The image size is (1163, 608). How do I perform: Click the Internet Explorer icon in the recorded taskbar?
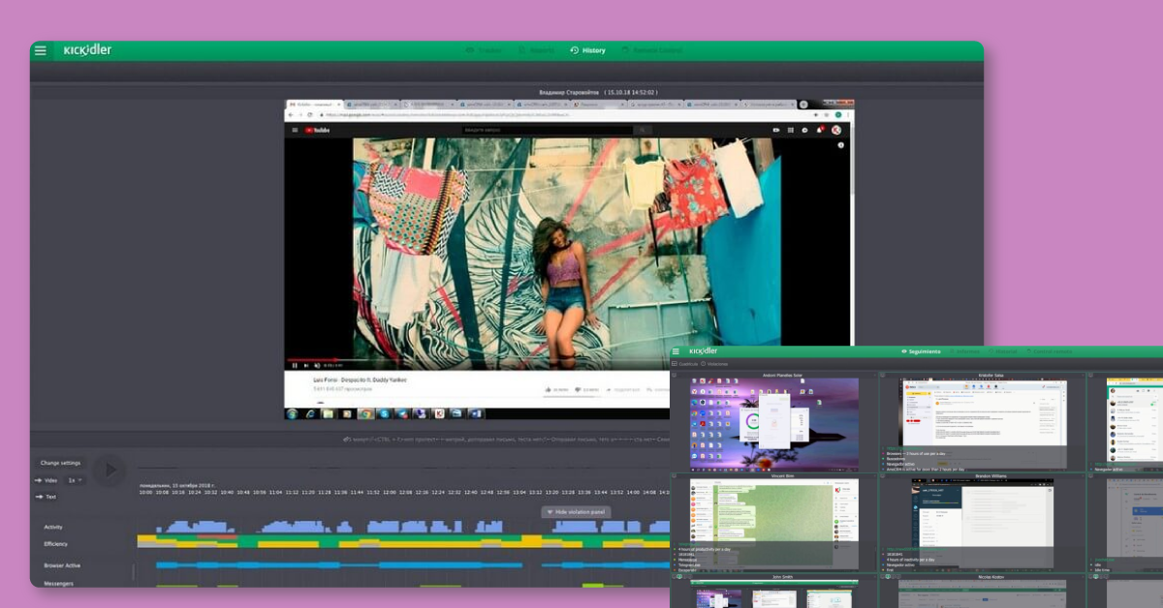(x=310, y=413)
